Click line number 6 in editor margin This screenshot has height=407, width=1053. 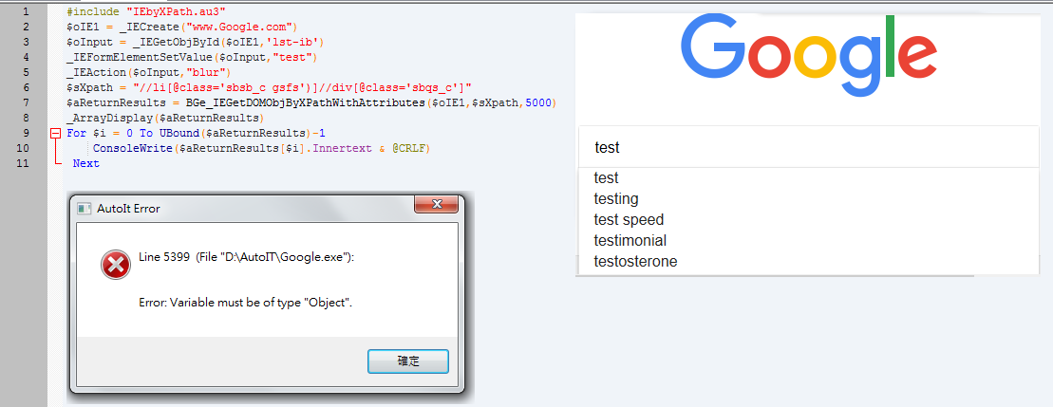coord(25,88)
